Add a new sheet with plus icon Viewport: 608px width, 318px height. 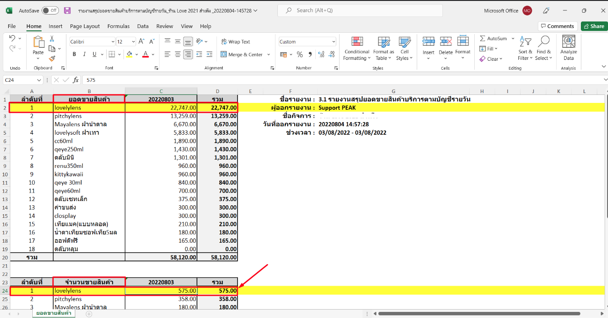tap(89, 314)
